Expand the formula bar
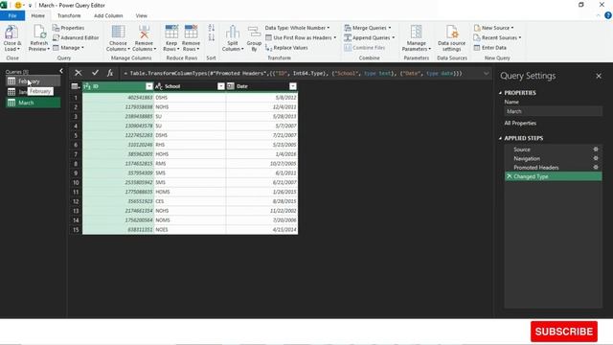613x345 pixels. [486, 73]
